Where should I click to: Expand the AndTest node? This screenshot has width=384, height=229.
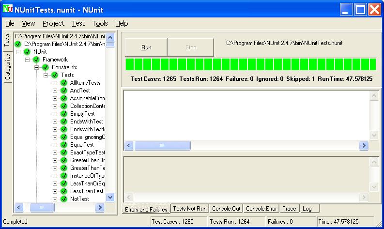[55, 91]
